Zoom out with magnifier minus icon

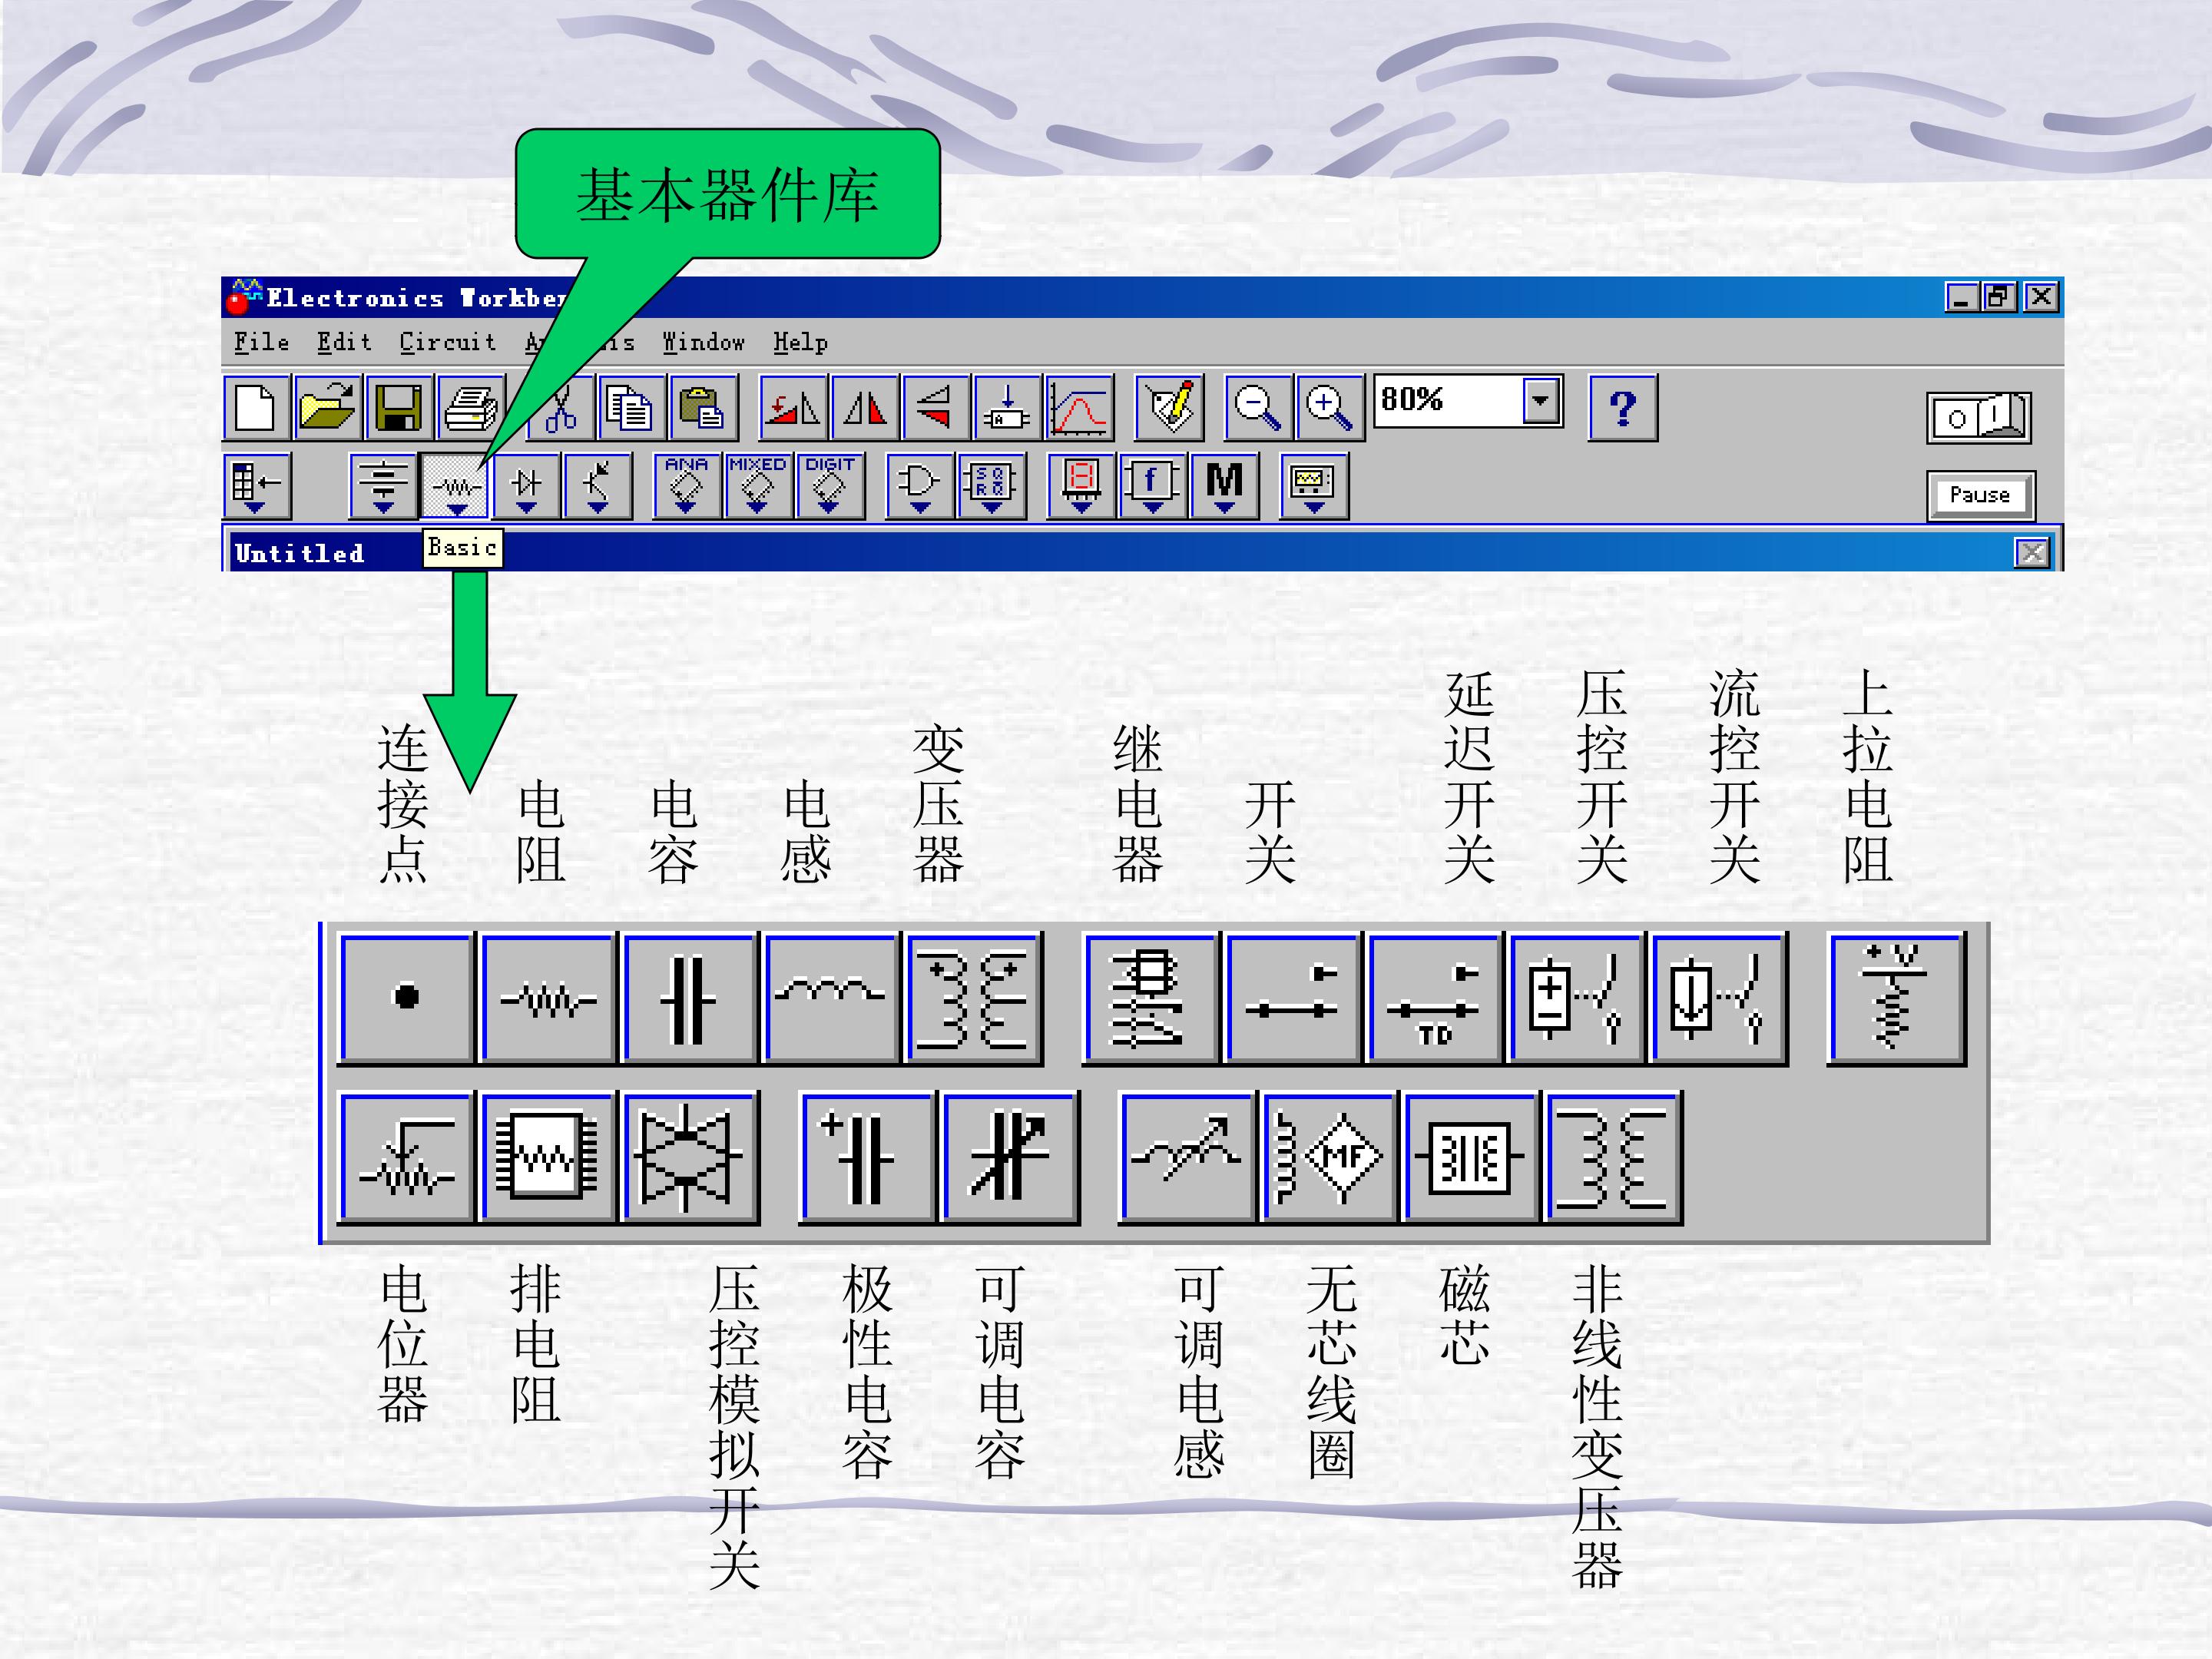pyautogui.click(x=1259, y=408)
